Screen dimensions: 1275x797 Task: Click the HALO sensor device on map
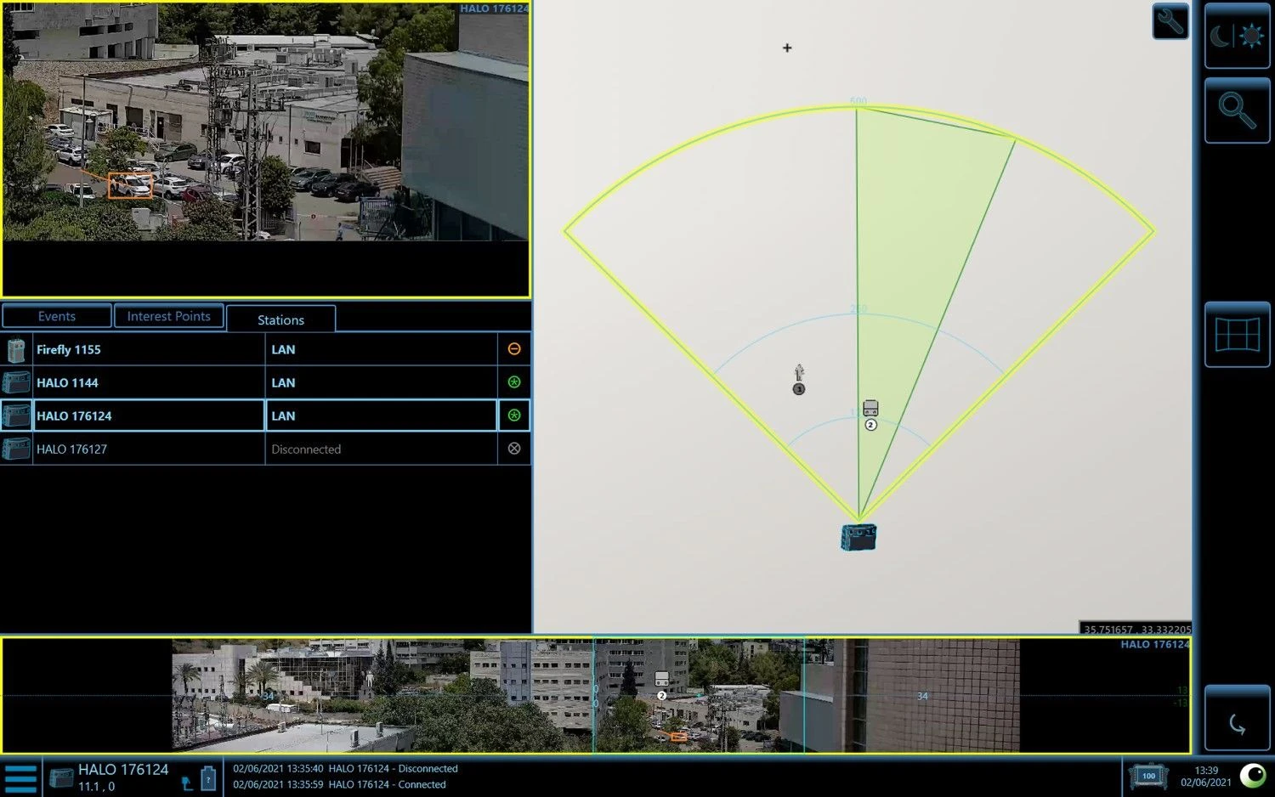858,537
